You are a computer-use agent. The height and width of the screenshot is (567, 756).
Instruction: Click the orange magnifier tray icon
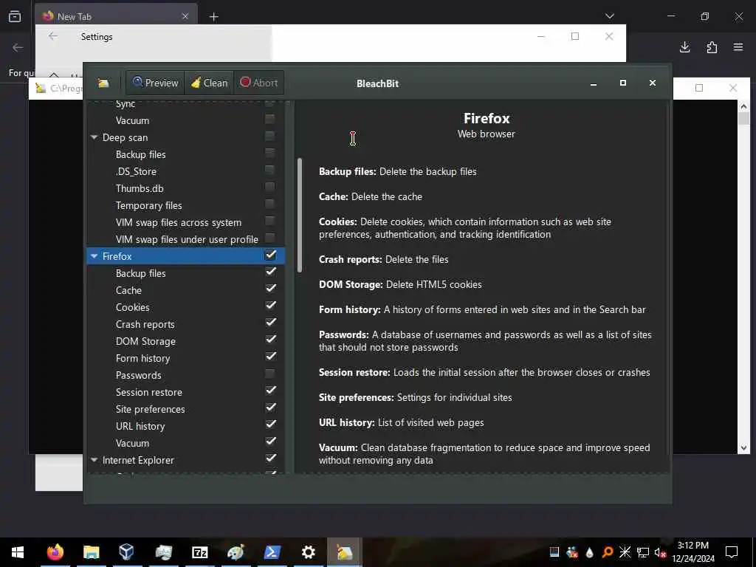(x=608, y=552)
